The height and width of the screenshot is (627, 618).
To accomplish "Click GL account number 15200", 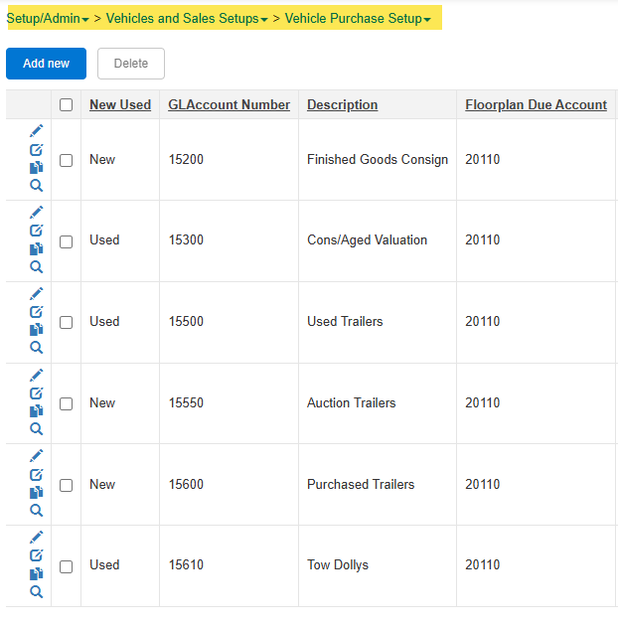I will [186, 160].
